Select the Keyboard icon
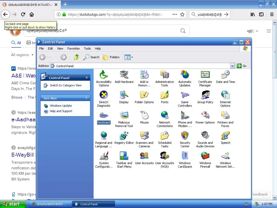This screenshot has width=277, height=208. [x=104, y=118]
